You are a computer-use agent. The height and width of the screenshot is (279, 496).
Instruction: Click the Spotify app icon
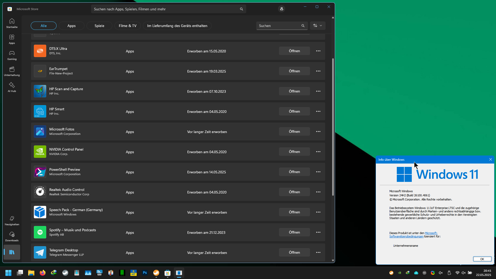(x=40, y=232)
